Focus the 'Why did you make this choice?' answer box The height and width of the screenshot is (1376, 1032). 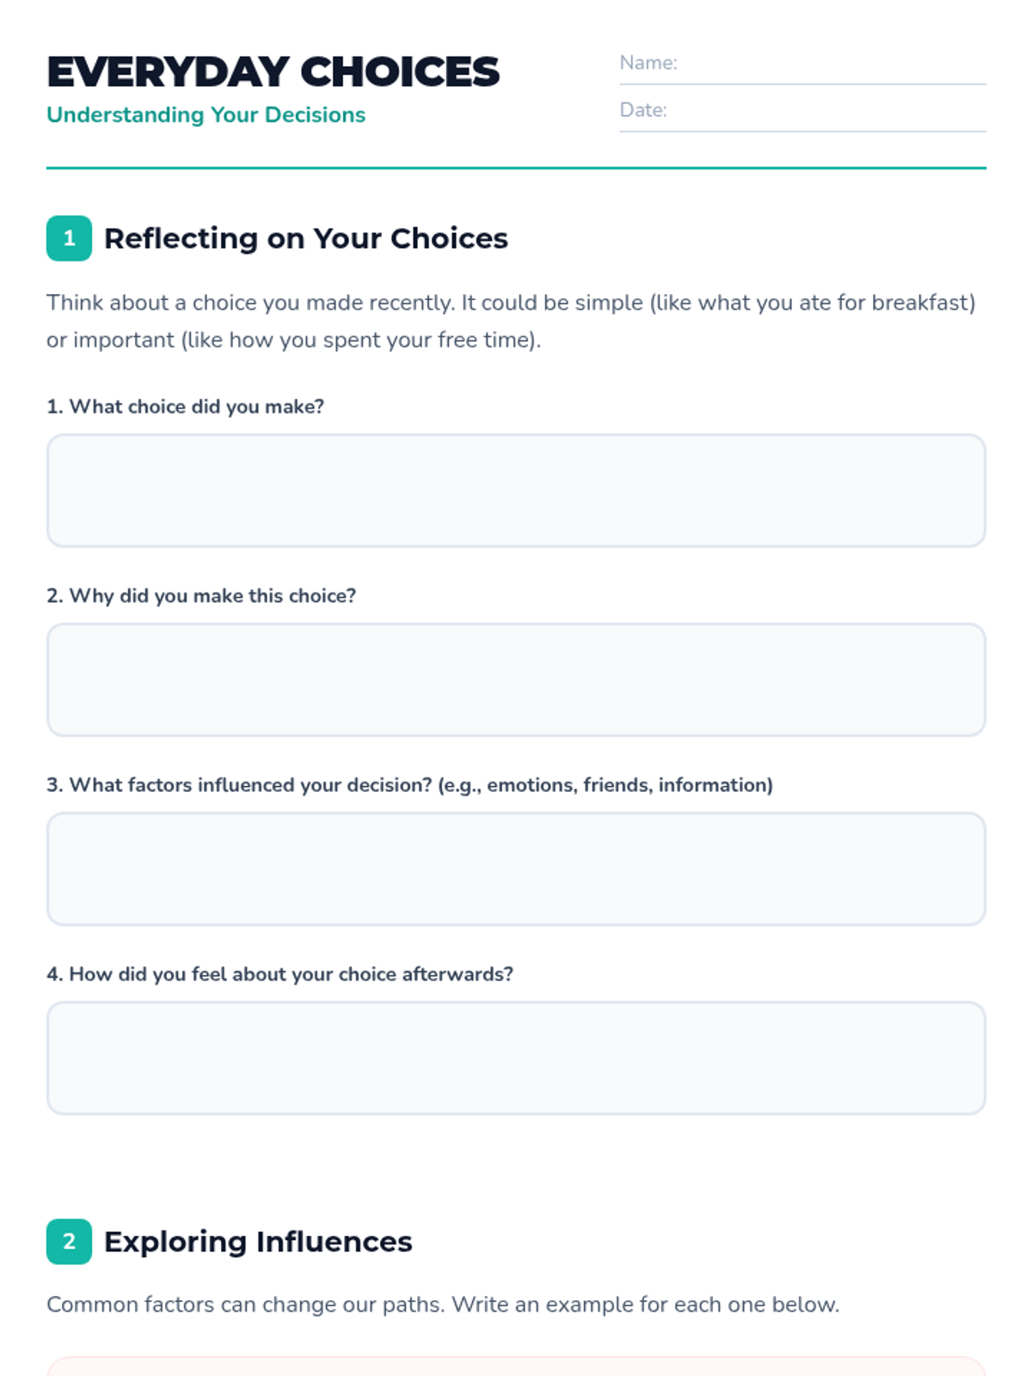(x=516, y=679)
